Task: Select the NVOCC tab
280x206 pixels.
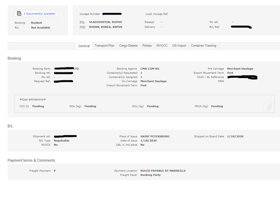Action: [162, 46]
